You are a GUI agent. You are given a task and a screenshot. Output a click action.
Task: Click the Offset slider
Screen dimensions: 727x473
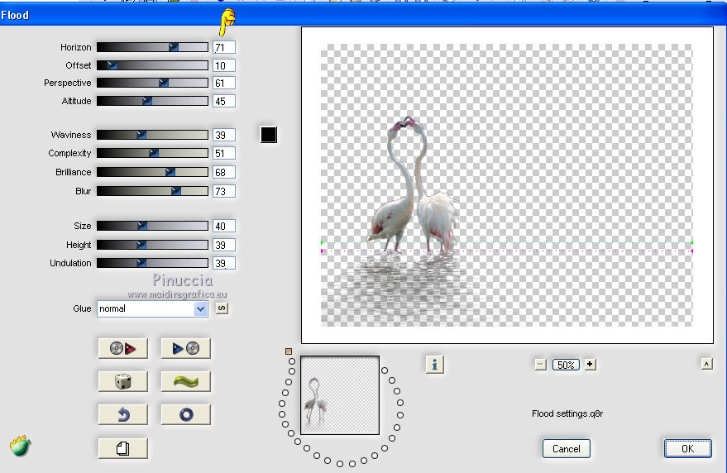152,65
